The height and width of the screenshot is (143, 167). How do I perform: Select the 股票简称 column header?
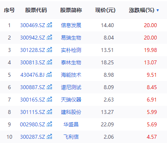pyautogui.click(x=71, y=10)
